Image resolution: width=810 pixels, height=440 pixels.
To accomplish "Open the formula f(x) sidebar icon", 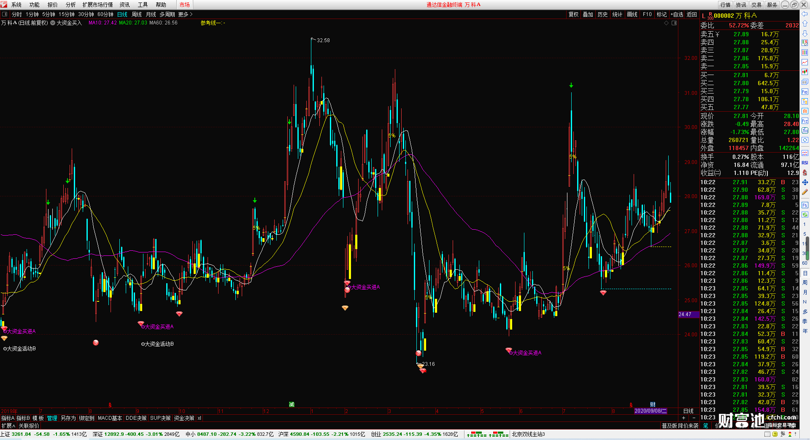I will coord(805,131).
